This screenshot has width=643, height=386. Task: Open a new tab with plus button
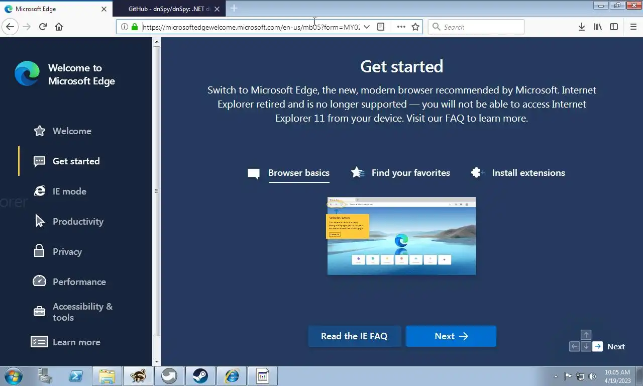(x=234, y=8)
